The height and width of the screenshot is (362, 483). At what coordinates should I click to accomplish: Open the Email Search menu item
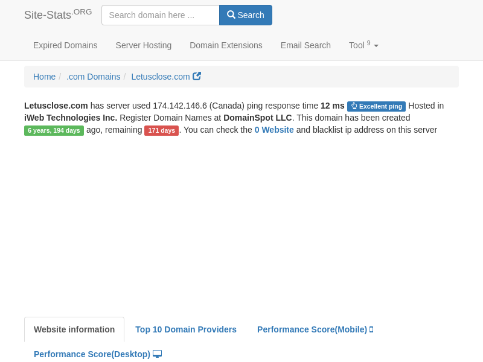(x=305, y=45)
